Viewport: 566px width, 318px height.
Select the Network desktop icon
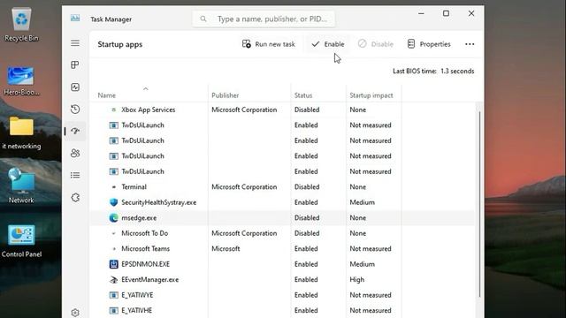[x=21, y=185]
